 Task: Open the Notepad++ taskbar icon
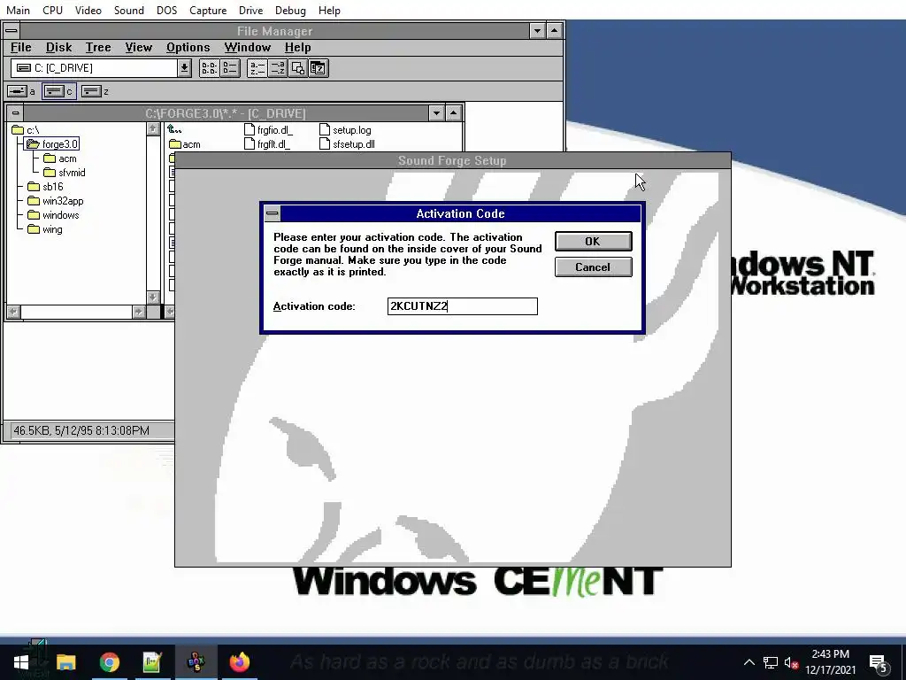point(152,662)
